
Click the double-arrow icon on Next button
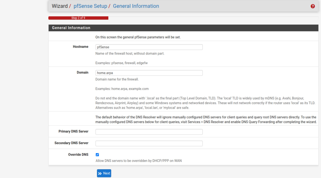point(101,173)
